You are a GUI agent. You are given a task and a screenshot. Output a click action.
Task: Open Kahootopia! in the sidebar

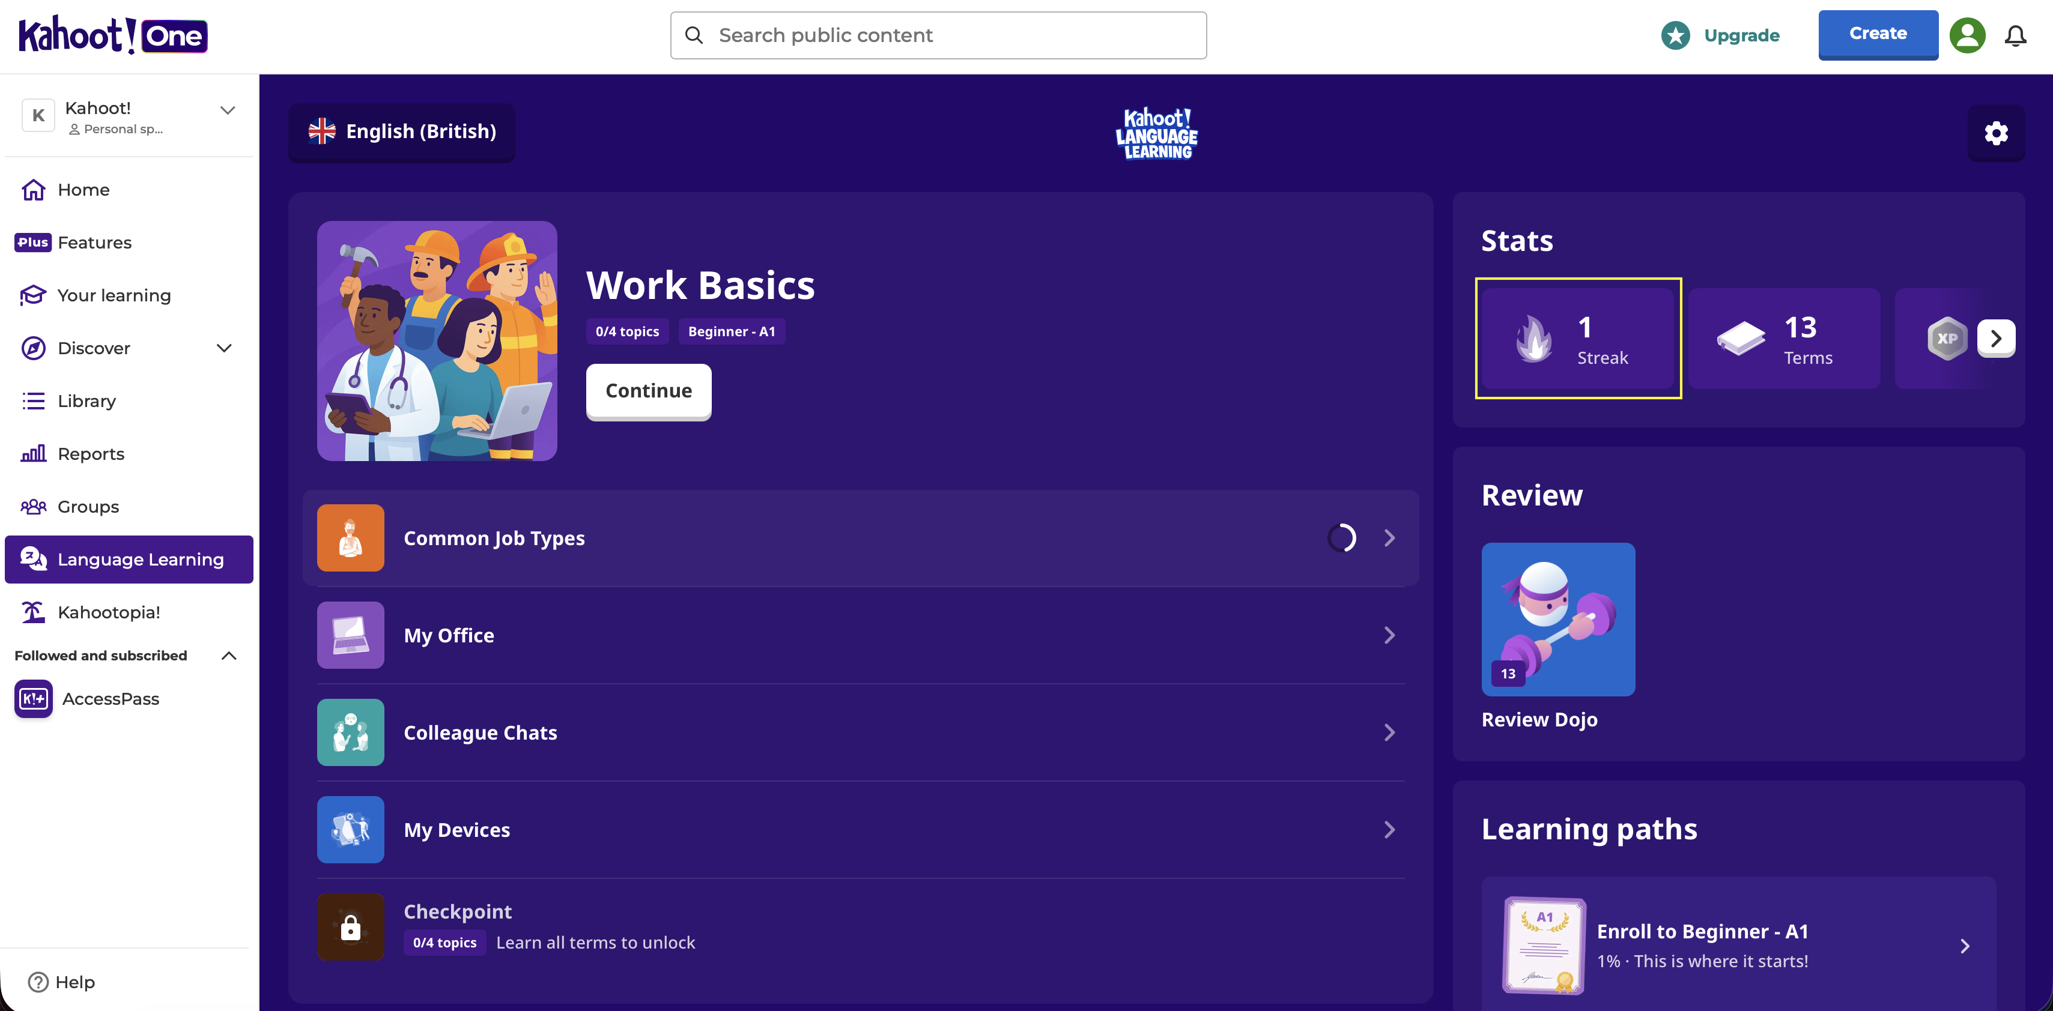(x=129, y=612)
